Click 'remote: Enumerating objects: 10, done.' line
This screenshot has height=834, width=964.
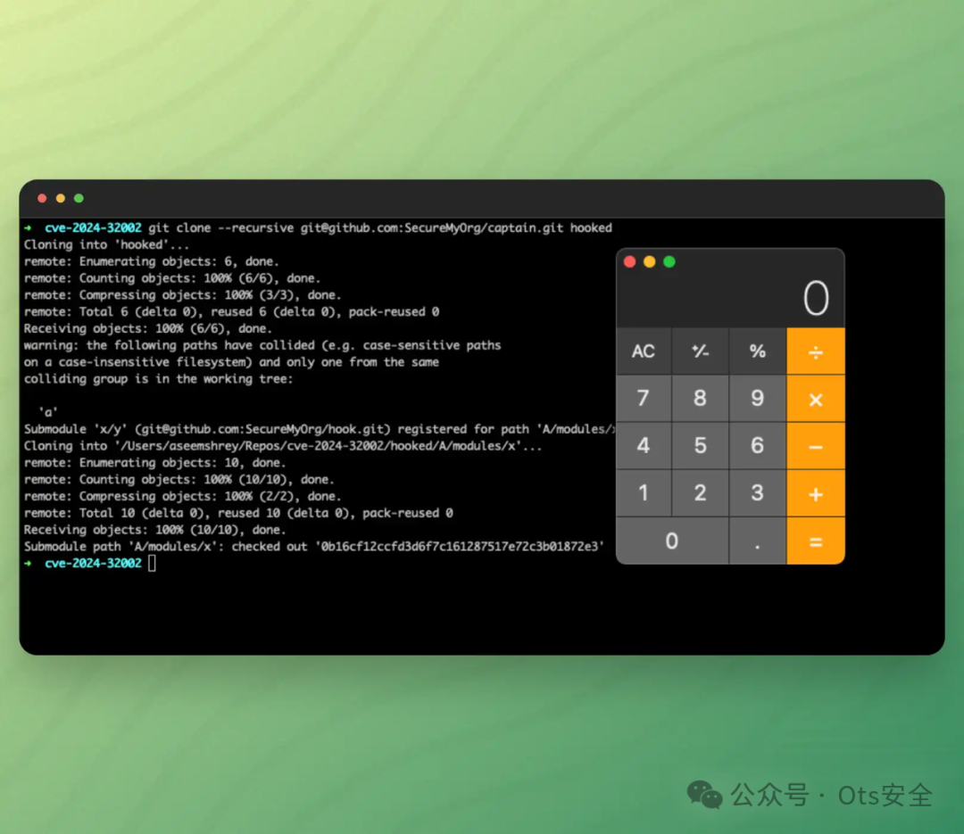coord(155,463)
